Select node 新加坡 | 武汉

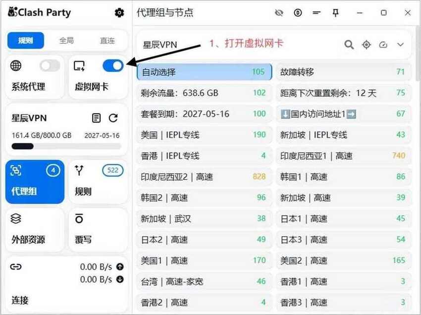(205, 219)
